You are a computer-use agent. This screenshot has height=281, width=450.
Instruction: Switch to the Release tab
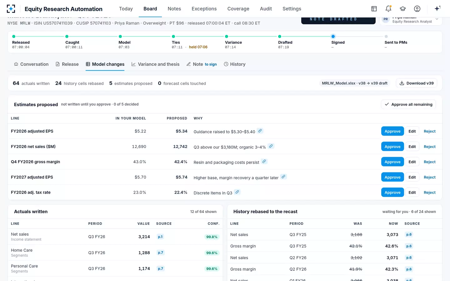coord(67,64)
